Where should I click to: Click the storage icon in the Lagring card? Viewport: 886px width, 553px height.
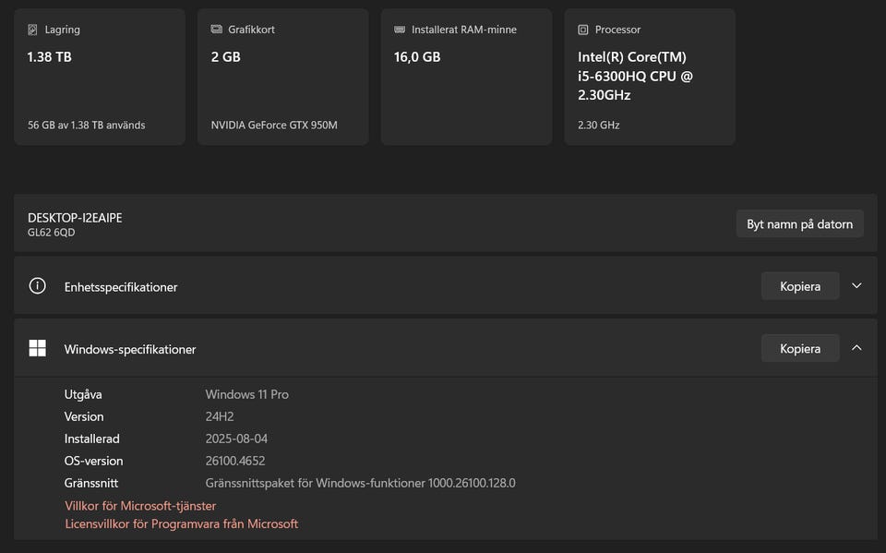click(33, 30)
